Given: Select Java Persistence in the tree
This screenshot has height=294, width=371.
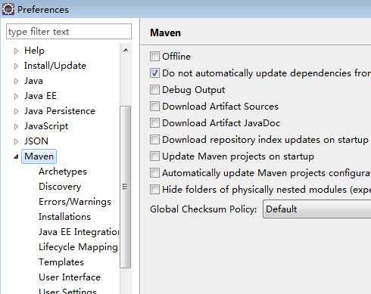Looking at the screenshot, I should (60, 111).
